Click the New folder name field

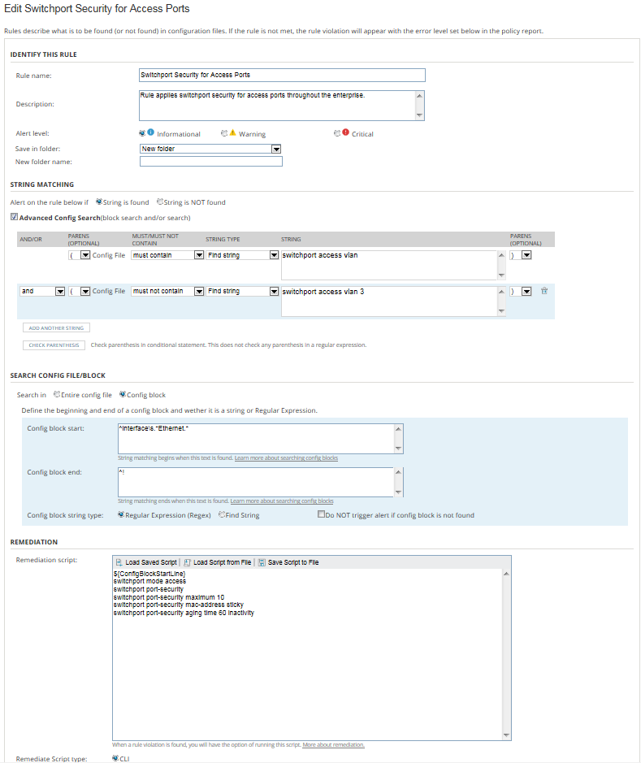[211, 162]
